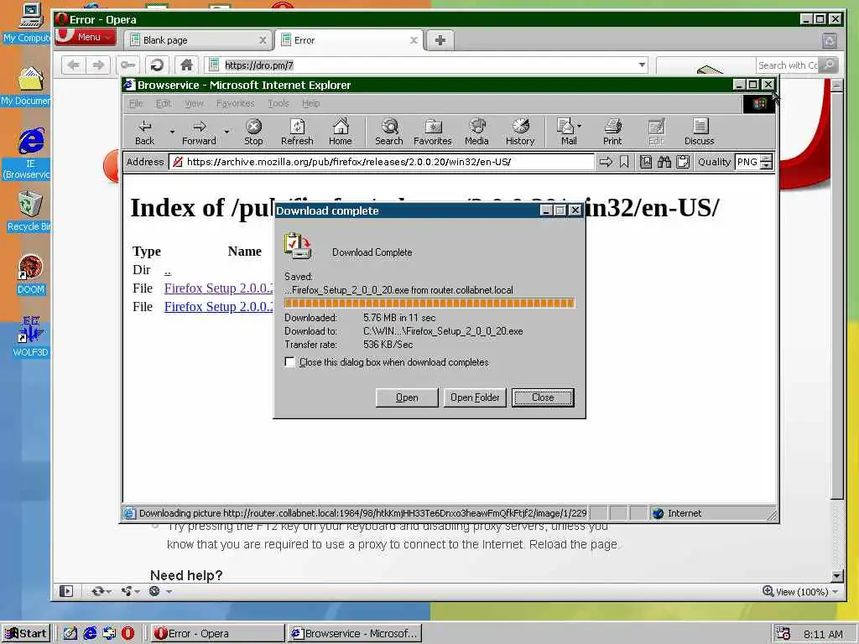Click the Go arrow next to the address bar
The width and height of the screenshot is (859, 644).
coord(606,162)
